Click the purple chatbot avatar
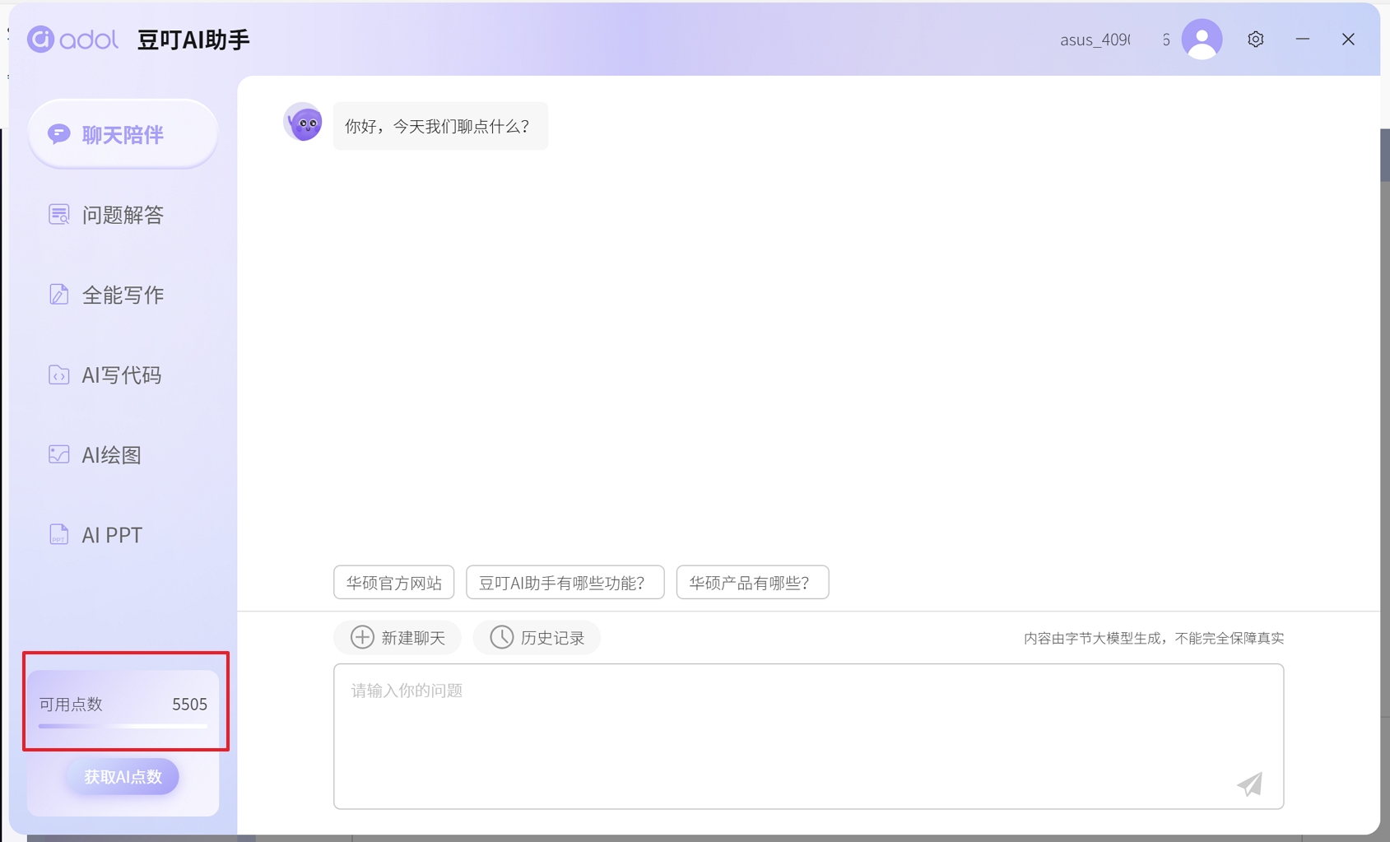The height and width of the screenshot is (842, 1390). (x=304, y=123)
